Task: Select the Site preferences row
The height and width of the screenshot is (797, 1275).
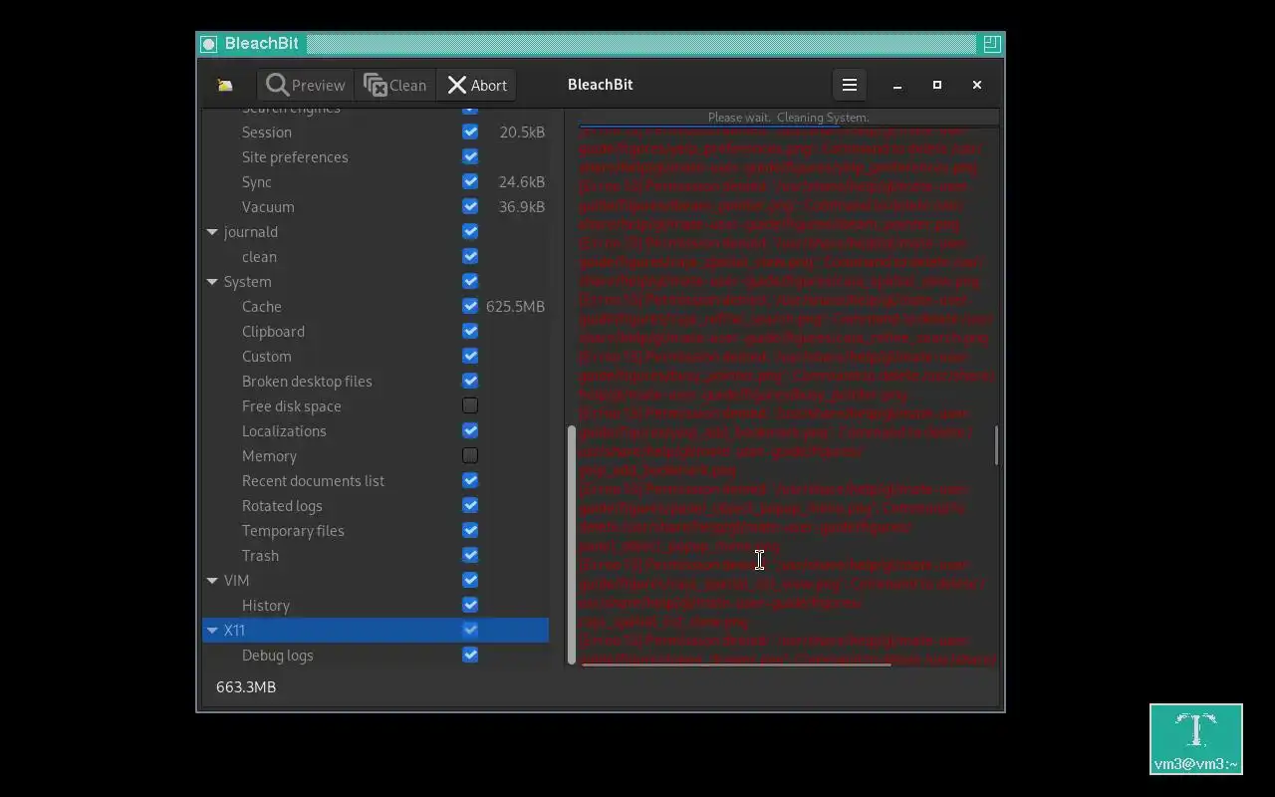Action: click(x=376, y=157)
